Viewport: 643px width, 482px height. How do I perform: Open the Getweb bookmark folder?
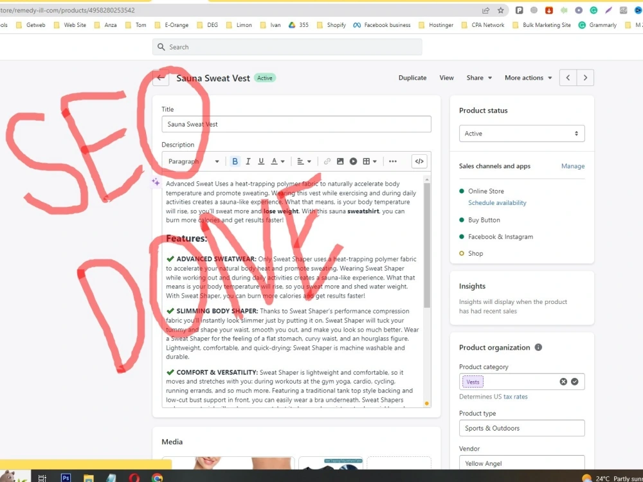coord(30,25)
